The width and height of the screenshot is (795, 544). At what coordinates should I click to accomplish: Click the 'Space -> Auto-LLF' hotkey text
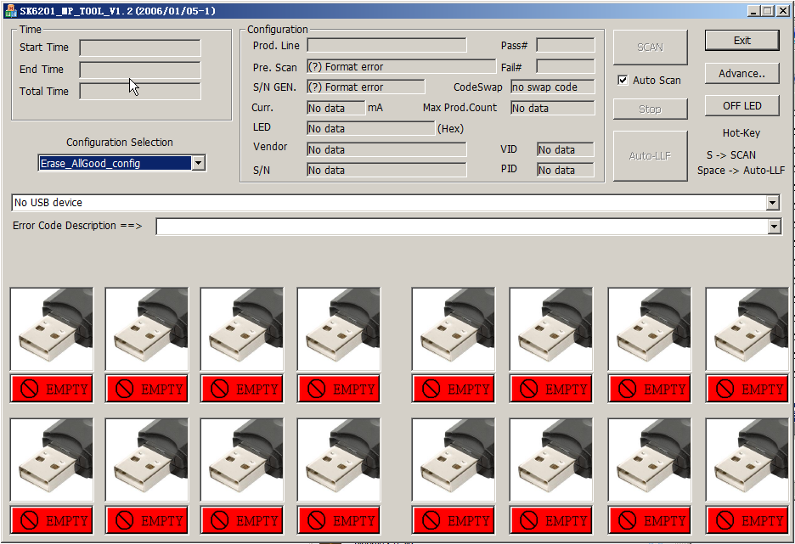click(741, 171)
